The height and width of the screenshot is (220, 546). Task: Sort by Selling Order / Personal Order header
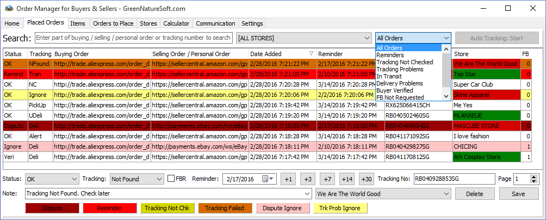pos(200,54)
